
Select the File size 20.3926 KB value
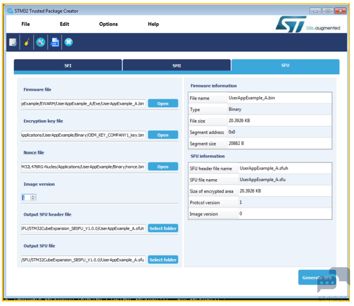pos(239,121)
